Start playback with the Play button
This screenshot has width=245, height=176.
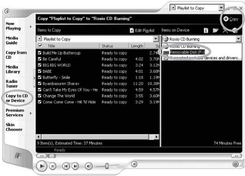coord(42,166)
